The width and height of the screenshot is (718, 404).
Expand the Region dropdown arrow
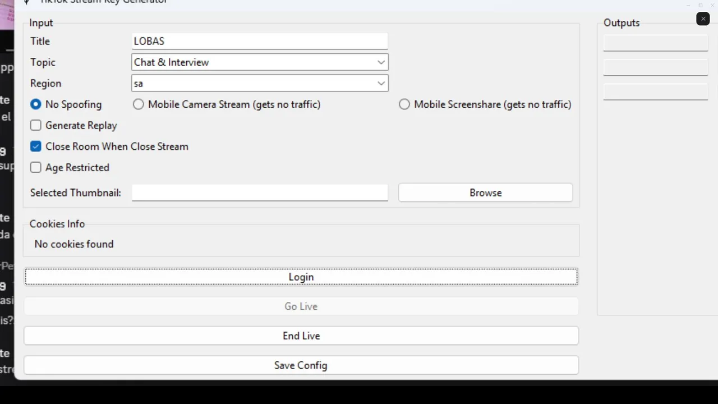pyautogui.click(x=381, y=83)
